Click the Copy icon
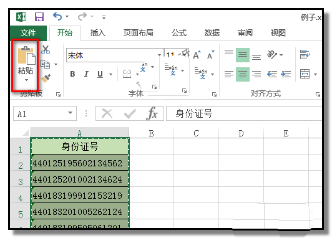Screen dimensions: 332x238 coord(46,64)
